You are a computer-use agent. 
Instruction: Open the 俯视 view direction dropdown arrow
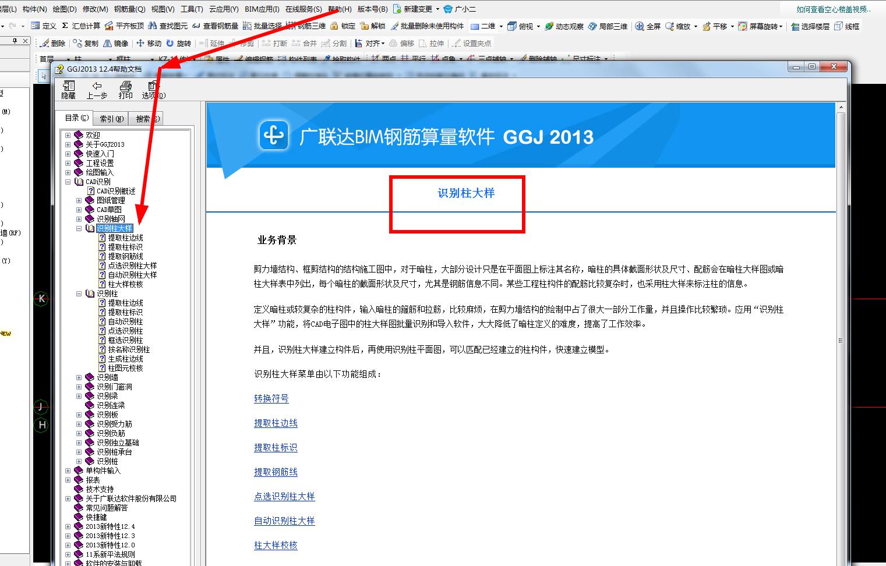click(538, 26)
